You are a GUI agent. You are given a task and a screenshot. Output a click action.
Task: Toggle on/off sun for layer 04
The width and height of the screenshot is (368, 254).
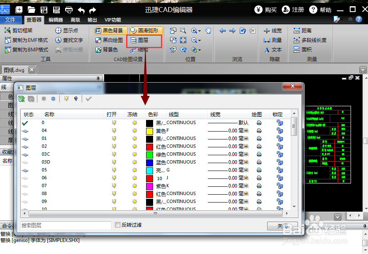point(114,130)
